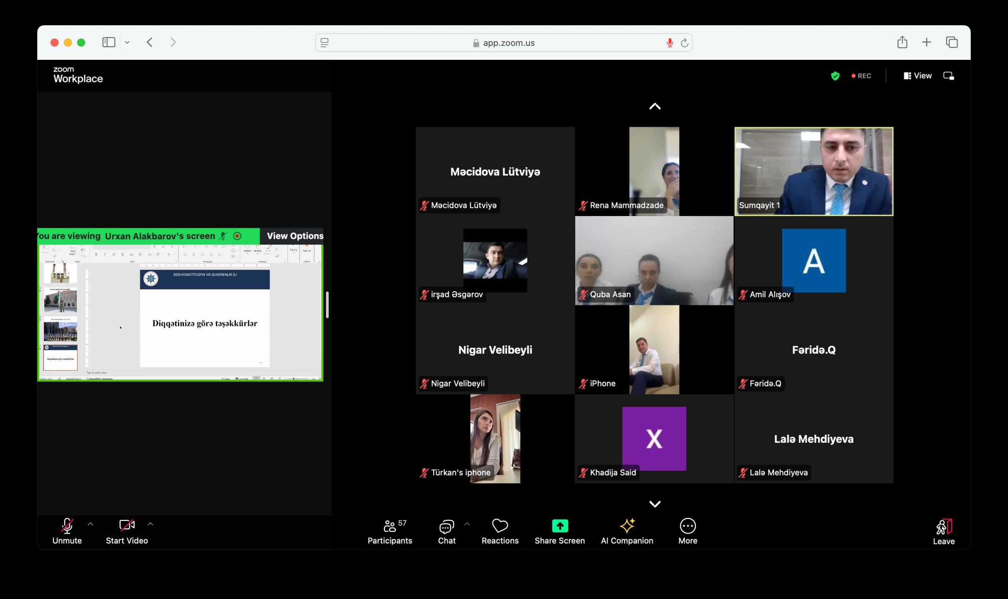Expand video settings arrow beside Start Video
Screen dimensions: 1008x599
150,524
